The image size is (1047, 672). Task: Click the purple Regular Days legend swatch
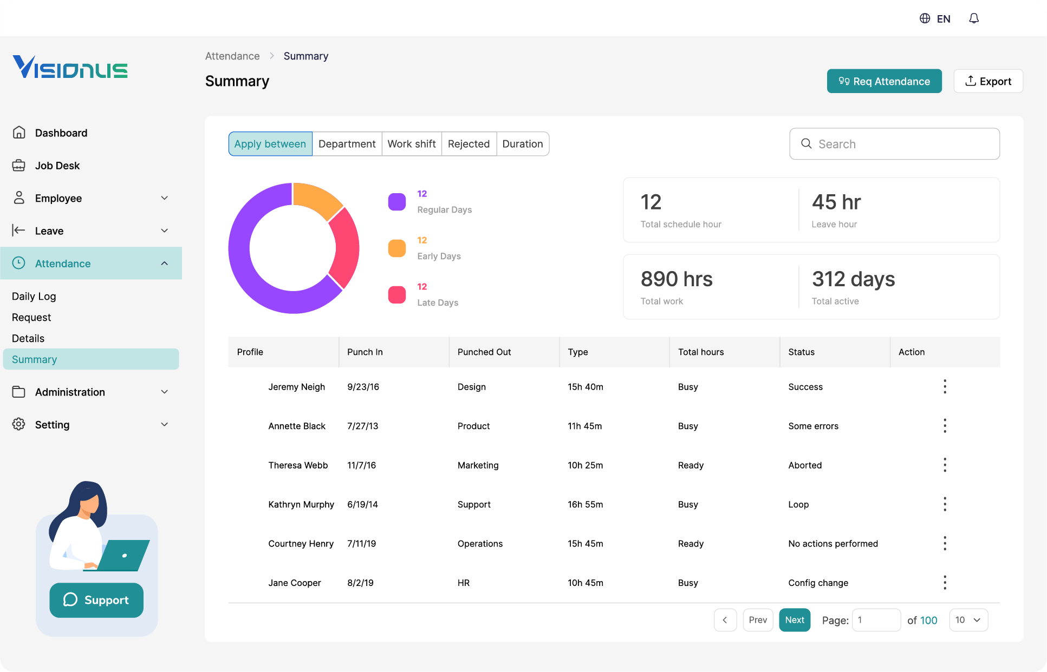tap(397, 202)
